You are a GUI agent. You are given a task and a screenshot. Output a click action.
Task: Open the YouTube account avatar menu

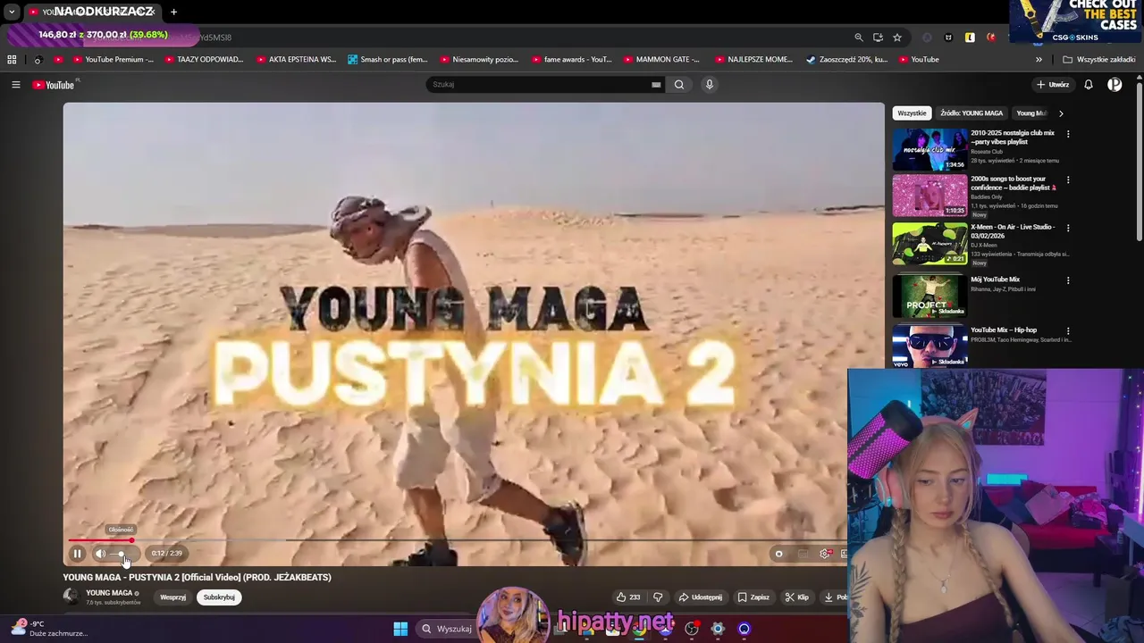click(1115, 85)
